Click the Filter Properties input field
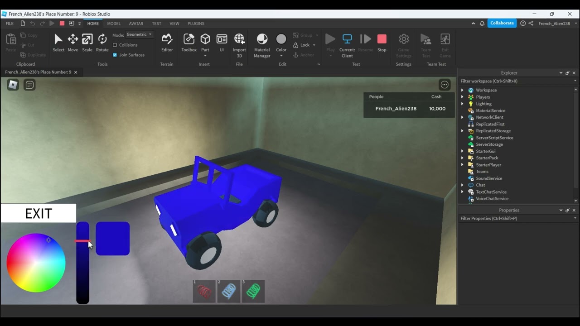Screen dimensions: 580x326 (517, 218)
